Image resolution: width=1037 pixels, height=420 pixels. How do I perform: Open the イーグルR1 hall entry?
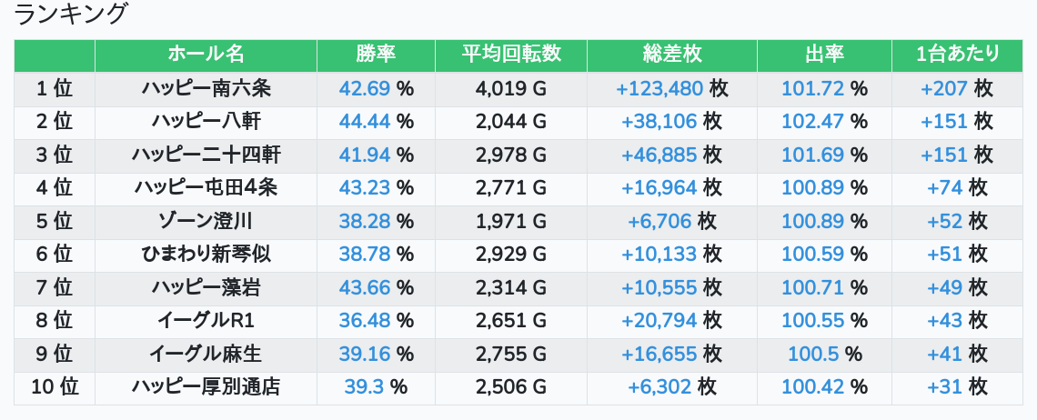pos(206,321)
